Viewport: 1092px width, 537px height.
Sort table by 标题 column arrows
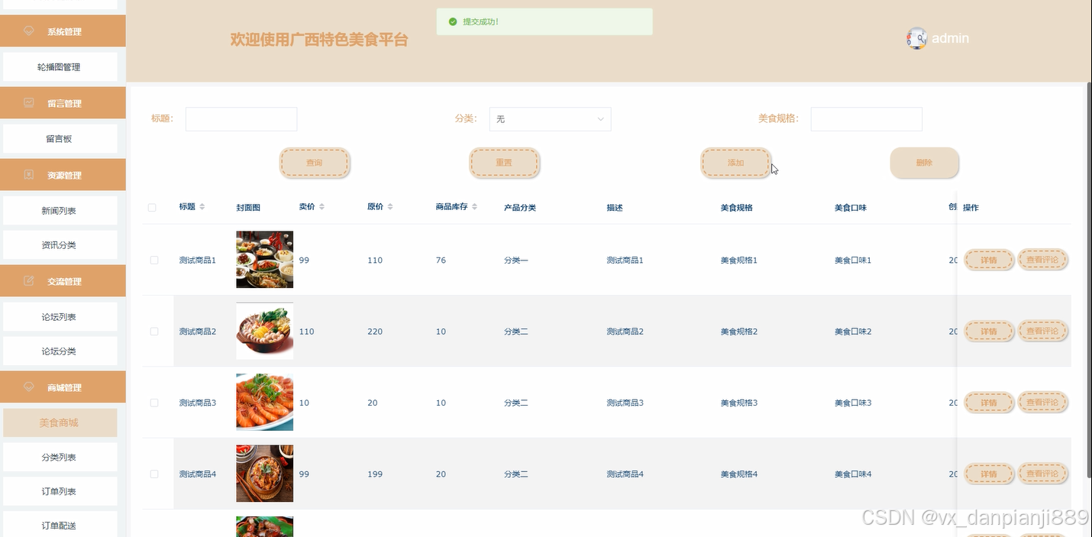point(202,207)
